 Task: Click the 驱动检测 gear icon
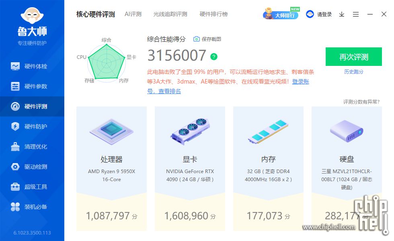pos(15,167)
